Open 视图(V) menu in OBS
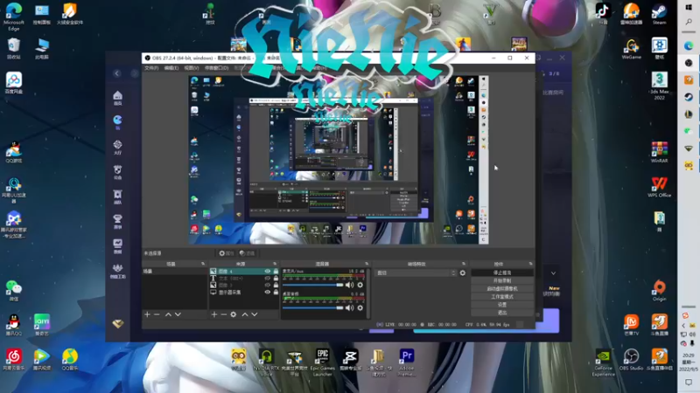The image size is (700, 393). coord(192,68)
